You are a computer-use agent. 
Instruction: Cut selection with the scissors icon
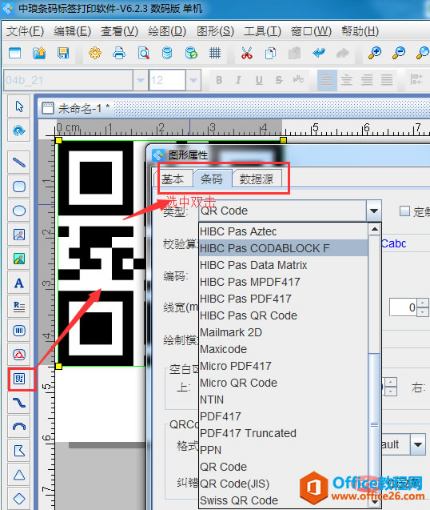pos(246,53)
